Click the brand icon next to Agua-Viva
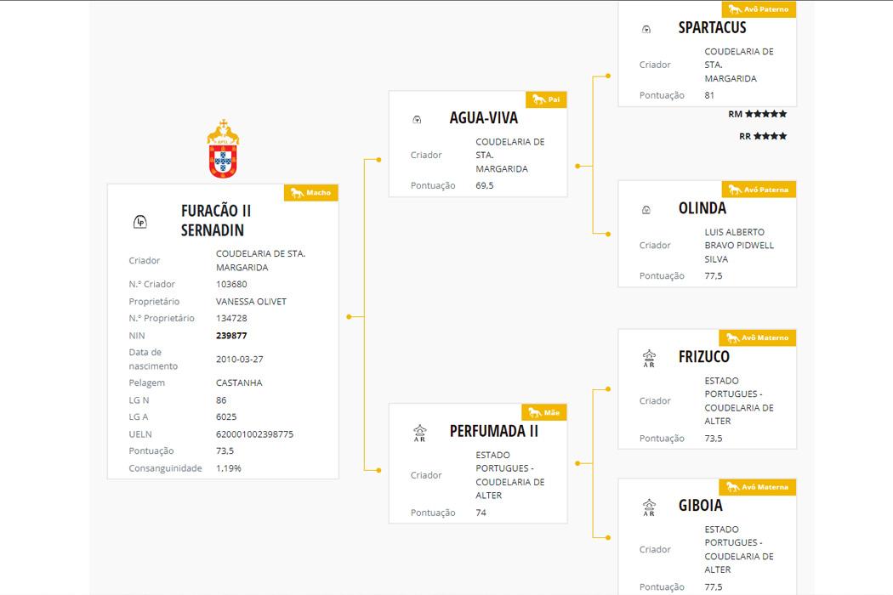This screenshot has width=893, height=595. tap(417, 120)
